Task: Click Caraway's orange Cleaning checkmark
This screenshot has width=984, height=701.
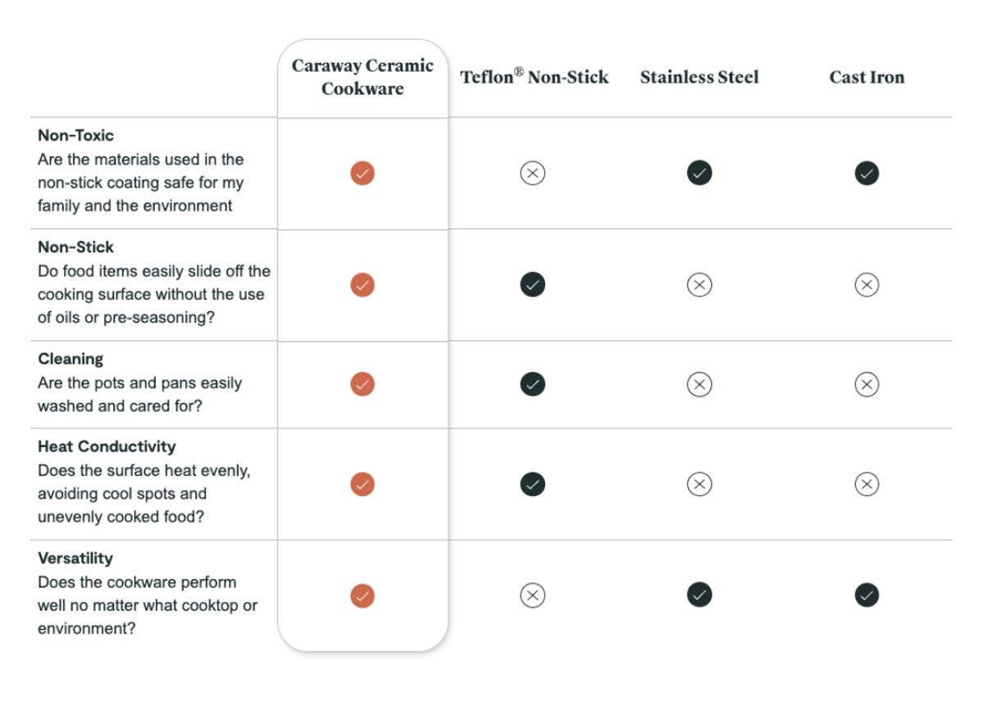Action: [x=362, y=384]
